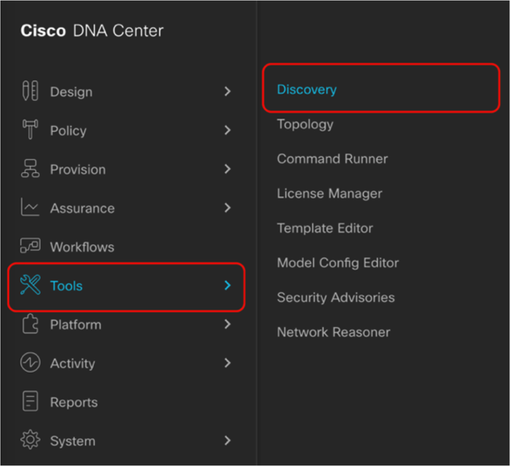Expand the Activity submenu chevron

(228, 363)
